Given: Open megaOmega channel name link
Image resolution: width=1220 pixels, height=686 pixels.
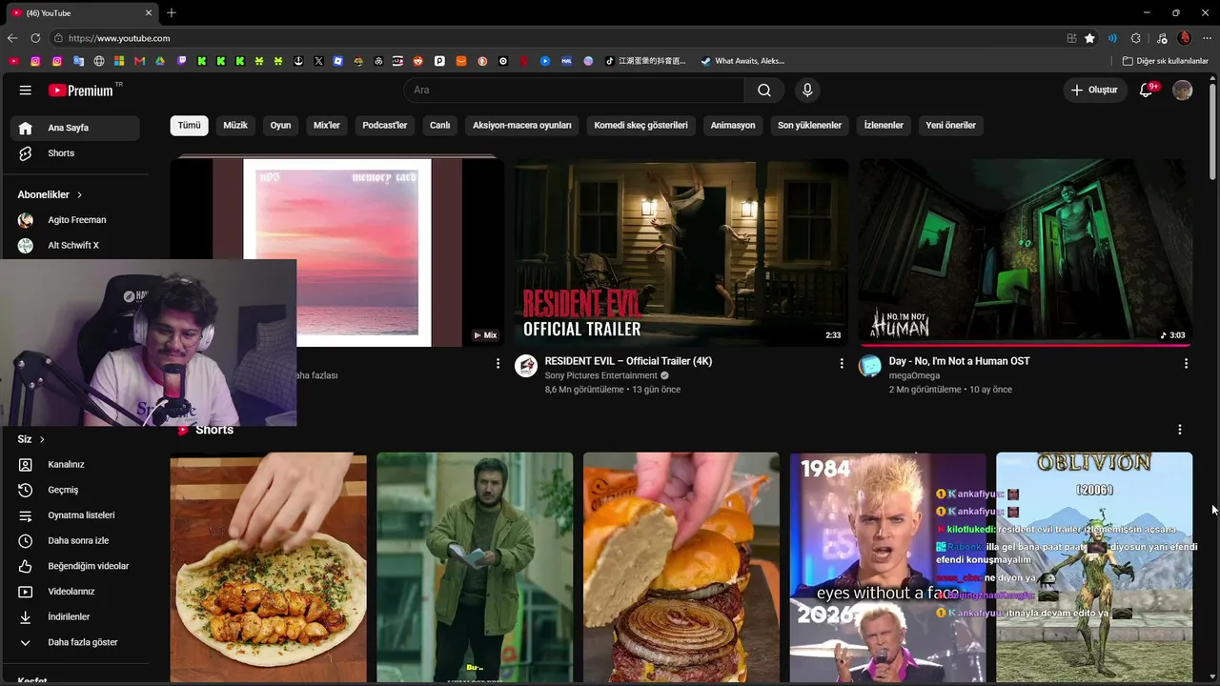Looking at the screenshot, I should (x=914, y=375).
